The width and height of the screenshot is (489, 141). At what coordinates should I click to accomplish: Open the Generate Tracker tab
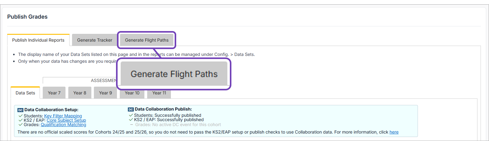click(94, 40)
